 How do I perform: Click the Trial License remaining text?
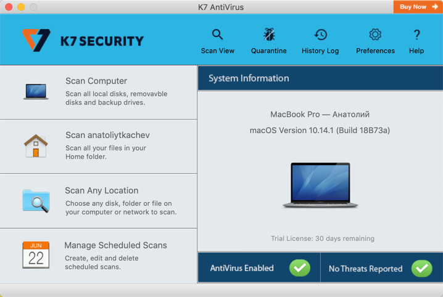(x=322, y=238)
